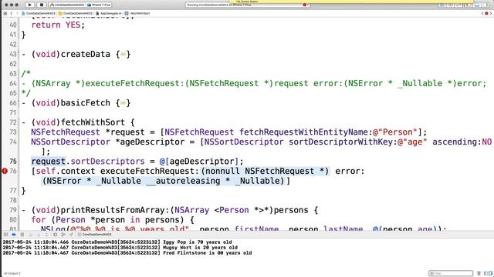Choose the iPhone 7 Plus run destination

pyautogui.click(x=99, y=5)
